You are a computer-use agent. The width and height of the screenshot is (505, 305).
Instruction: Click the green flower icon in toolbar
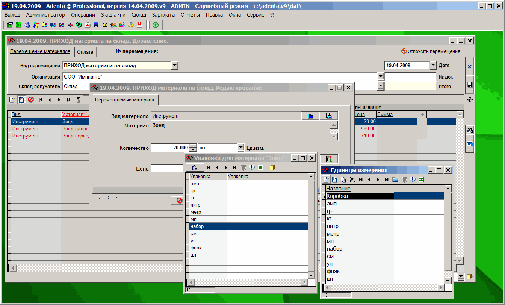156,25
